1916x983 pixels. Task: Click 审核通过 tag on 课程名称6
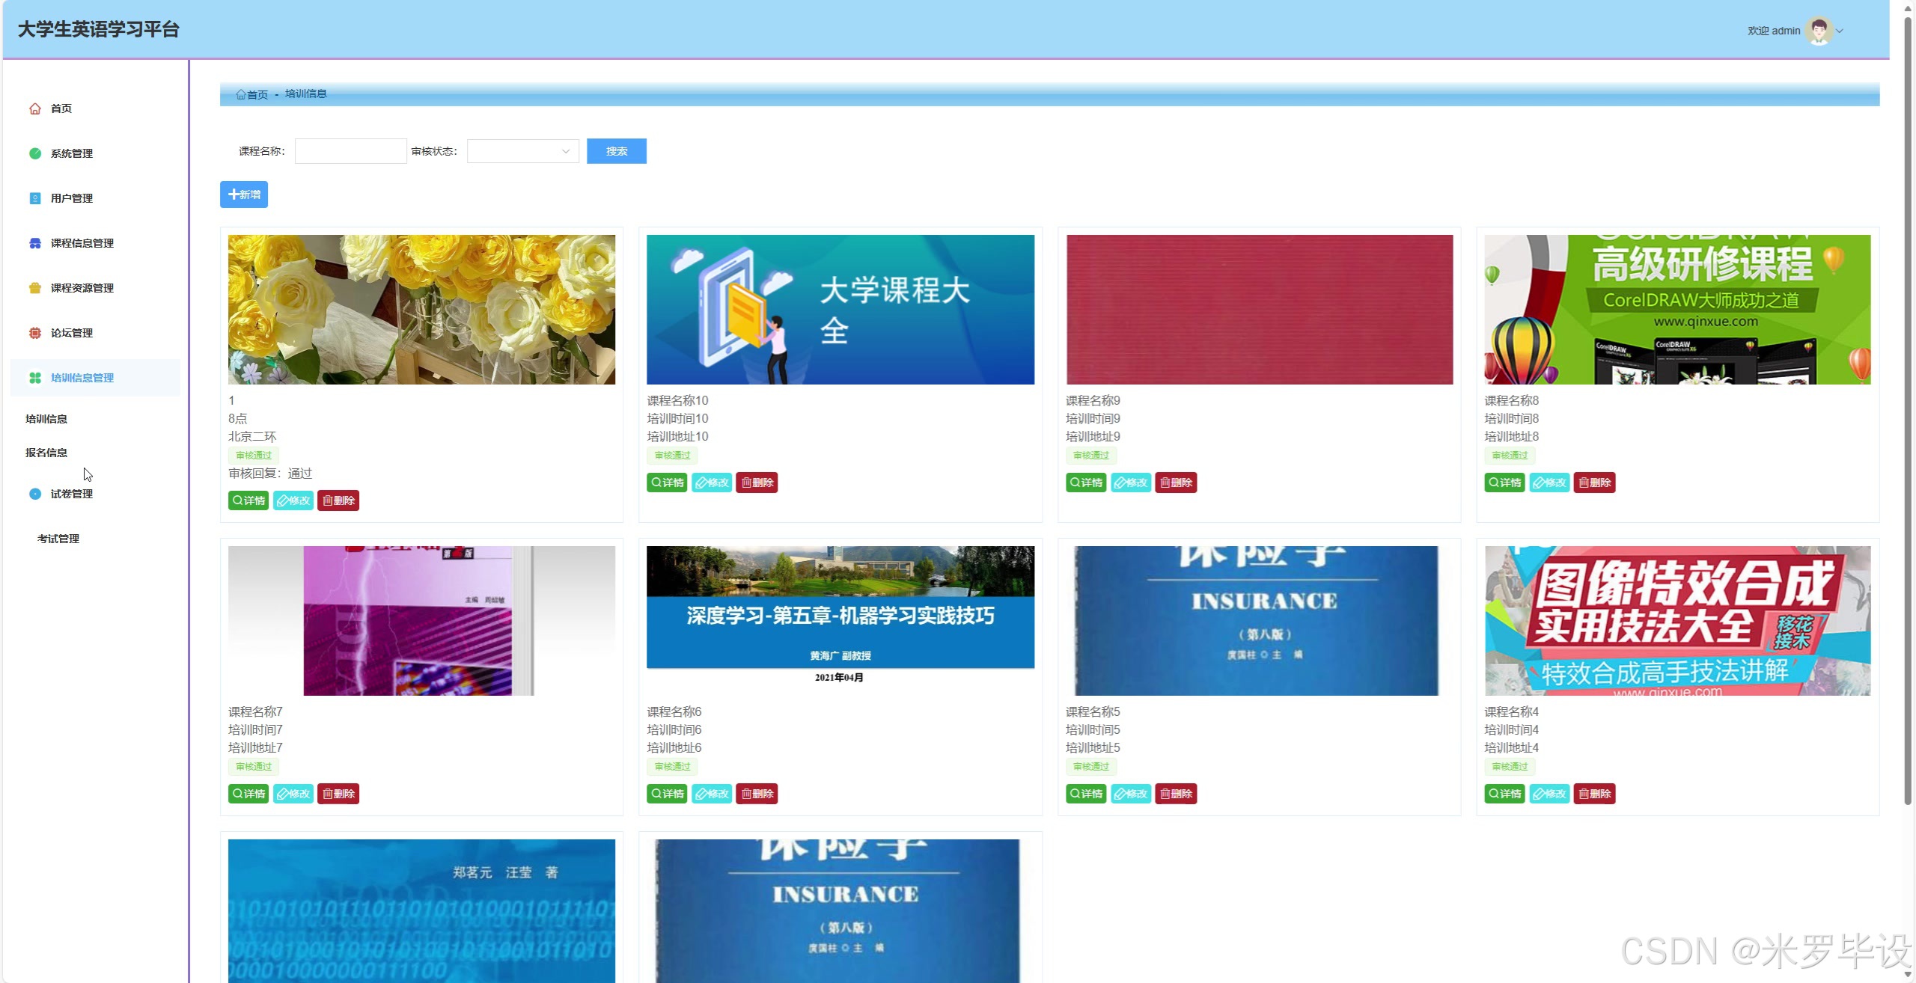(x=672, y=768)
